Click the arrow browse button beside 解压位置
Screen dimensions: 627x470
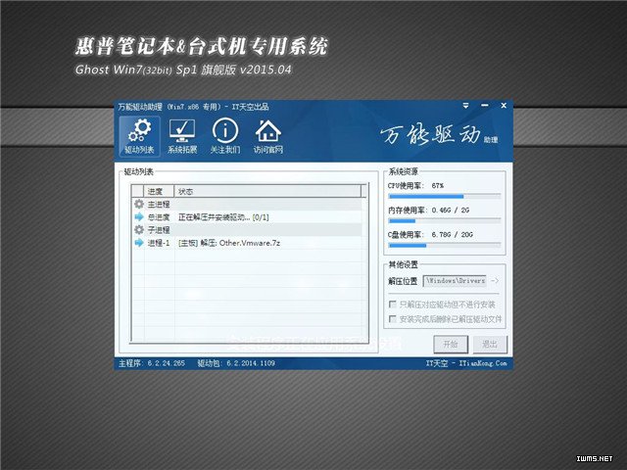[495, 281]
